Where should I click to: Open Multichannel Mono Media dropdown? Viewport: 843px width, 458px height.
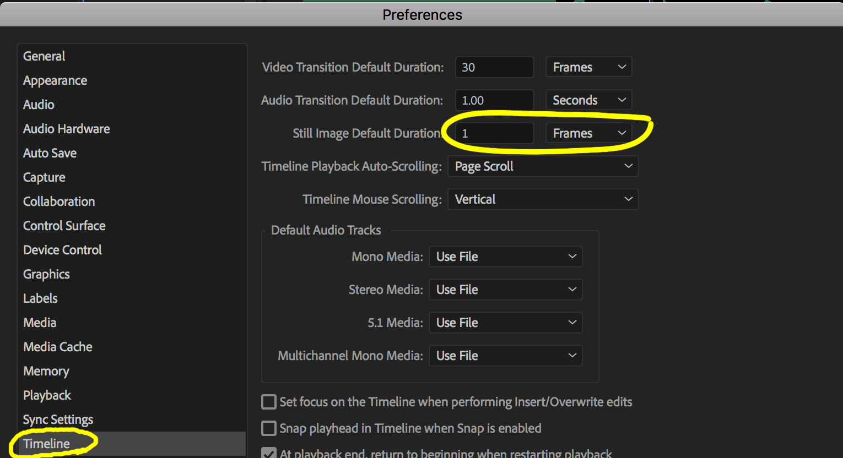[x=505, y=356]
